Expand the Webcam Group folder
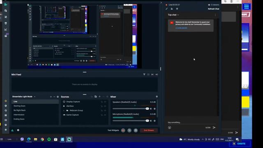 tap(64, 111)
